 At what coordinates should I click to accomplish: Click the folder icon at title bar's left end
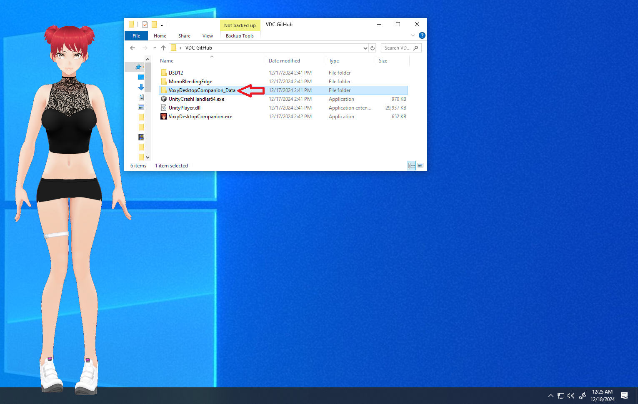point(131,24)
